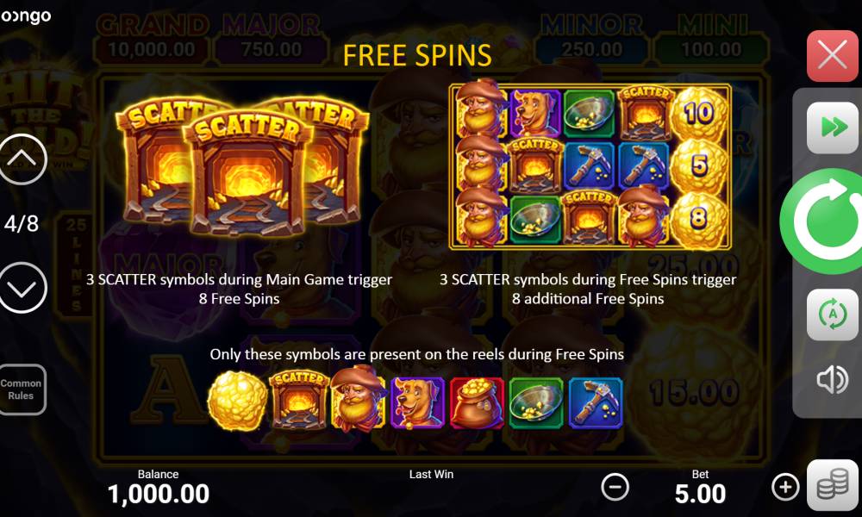
Task: Click the green spin button
Action: (822, 221)
